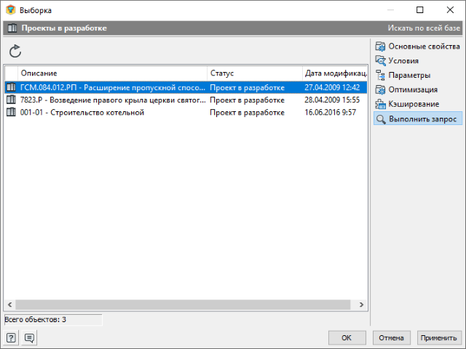Sort by Описание column header
This screenshot has height=349, width=466.
(x=109, y=73)
